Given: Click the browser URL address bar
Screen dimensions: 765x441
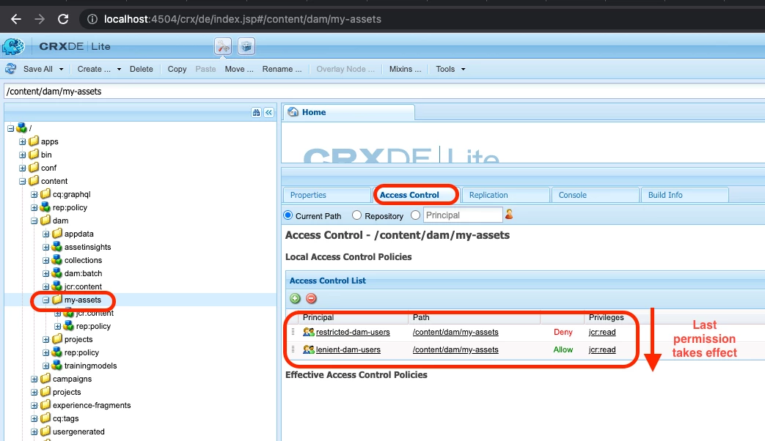Looking at the screenshot, I should click(x=422, y=19).
